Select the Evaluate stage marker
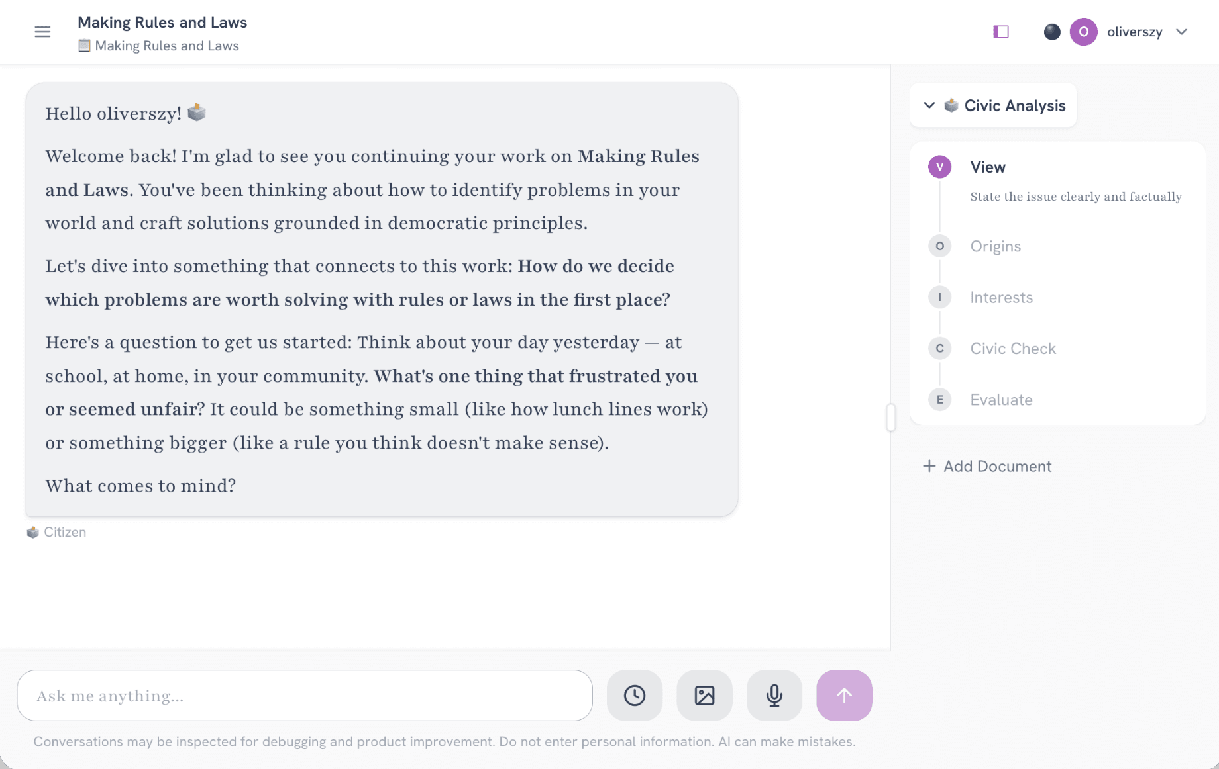The width and height of the screenshot is (1219, 769). point(939,400)
